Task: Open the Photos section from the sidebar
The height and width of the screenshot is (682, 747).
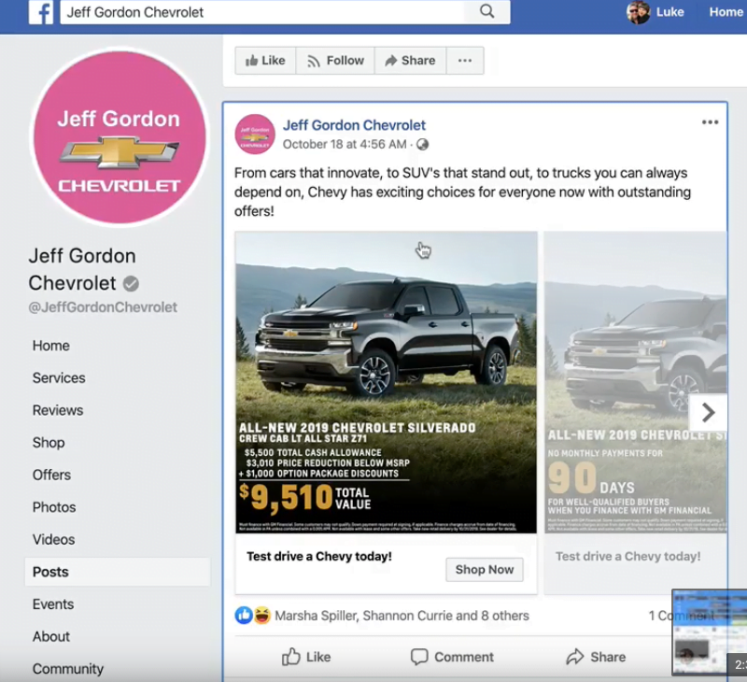Action: [54, 507]
